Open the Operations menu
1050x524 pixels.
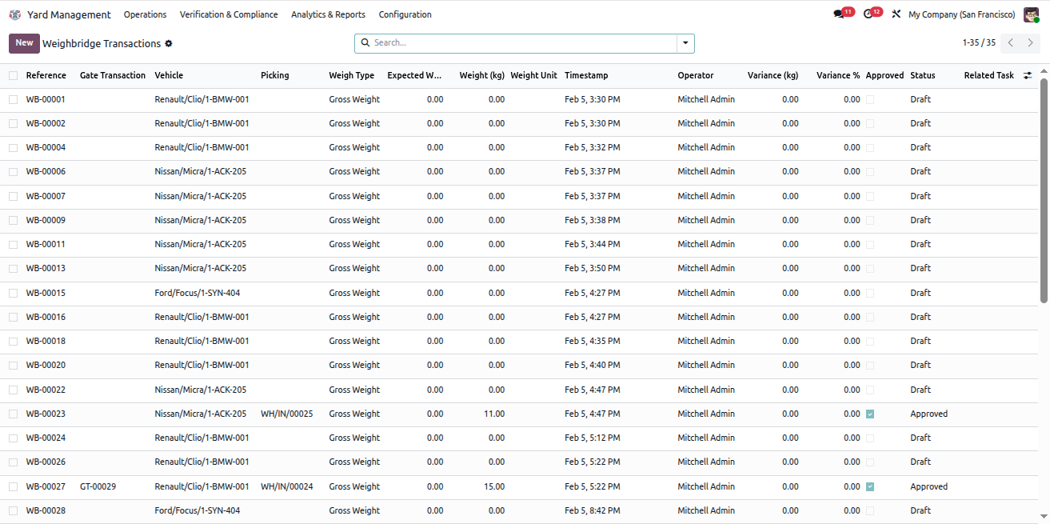145,14
